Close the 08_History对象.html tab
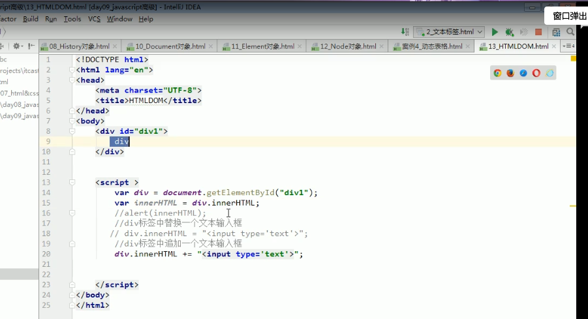This screenshot has width=588, height=319. tap(115, 46)
